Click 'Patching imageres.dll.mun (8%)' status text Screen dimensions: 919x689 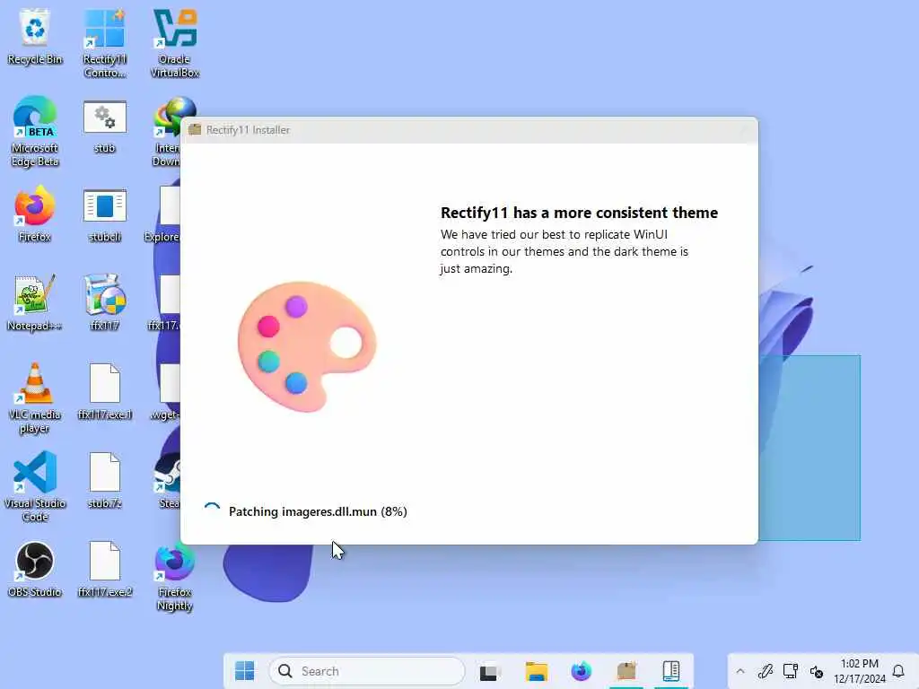tap(318, 511)
